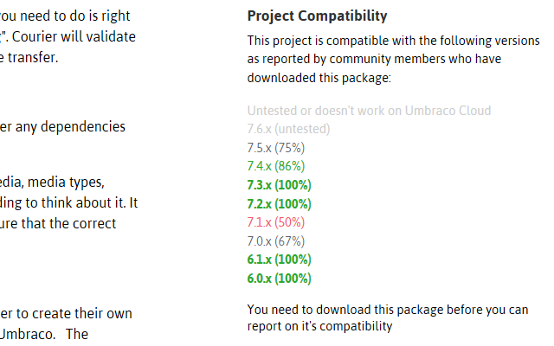Select the 7.0.x (67%) version entry
This screenshot has height=346, width=554.
(x=275, y=241)
